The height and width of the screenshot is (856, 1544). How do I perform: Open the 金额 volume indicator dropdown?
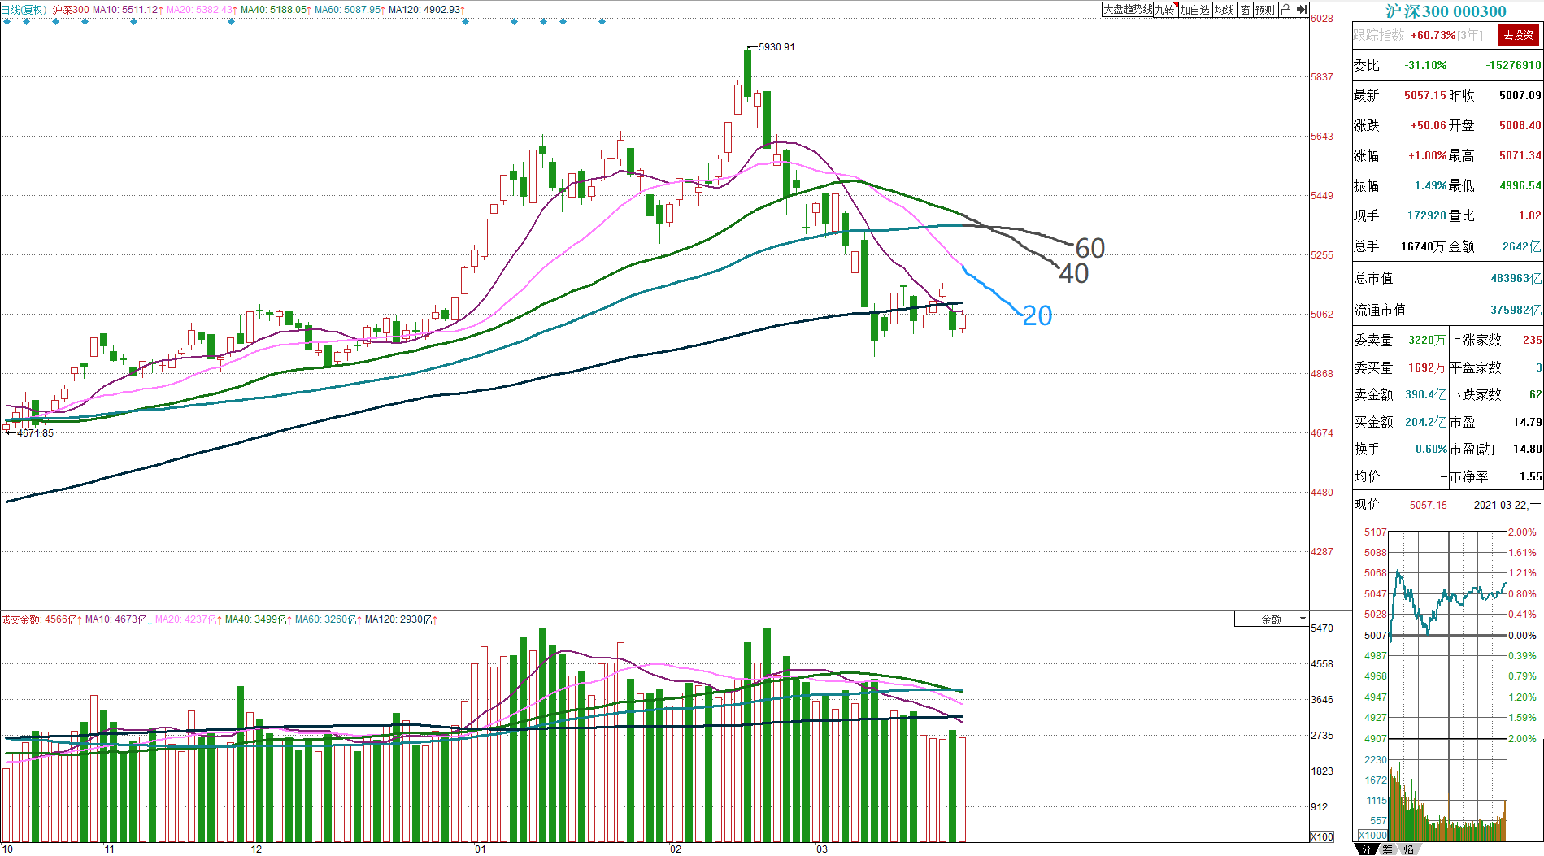point(1272,619)
